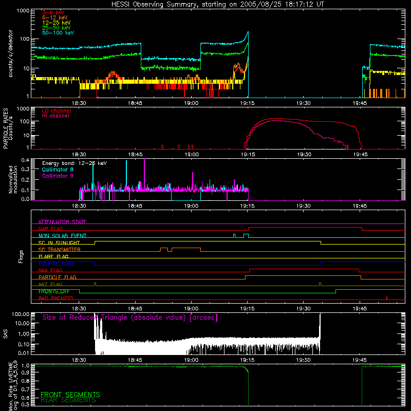
Task: Select the red 3-6 keV legend label
Action: pos(53,12)
